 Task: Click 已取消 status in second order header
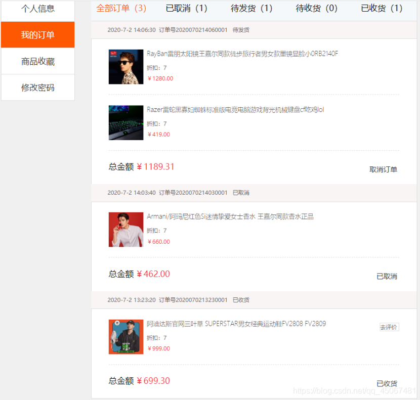click(x=241, y=193)
